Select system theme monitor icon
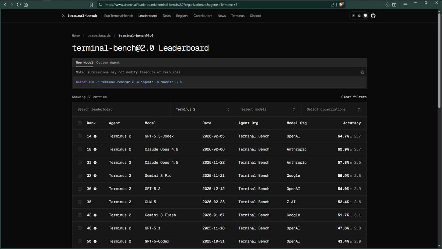 365,16
